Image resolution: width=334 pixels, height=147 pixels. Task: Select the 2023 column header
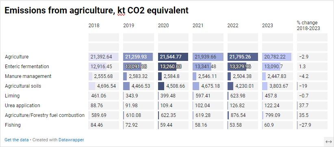click(267, 26)
